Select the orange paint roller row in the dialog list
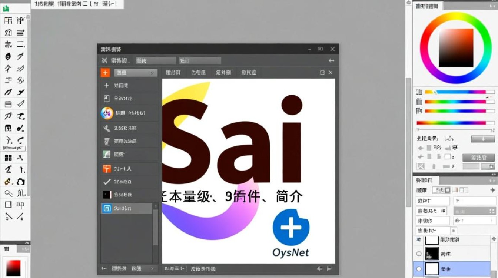 tap(129, 169)
